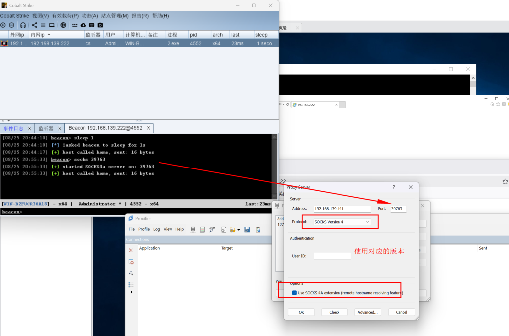Viewport: 509px width, 336px height.
Task: Click the open profile folder icon in Proxifier
Action: coord(233,230)
